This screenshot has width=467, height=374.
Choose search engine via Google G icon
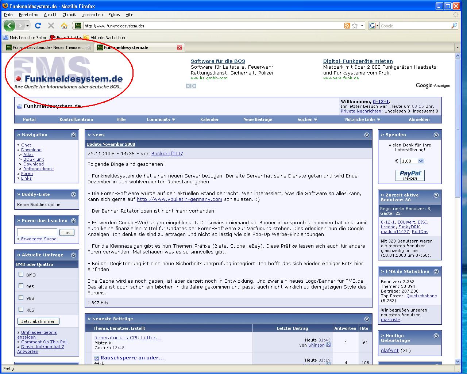click(x=373, y=26)
